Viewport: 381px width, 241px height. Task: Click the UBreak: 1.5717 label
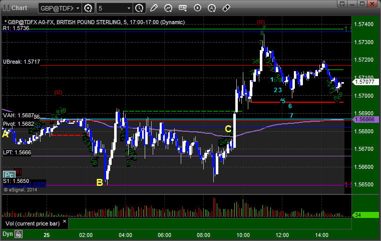[x=22, y=62]
